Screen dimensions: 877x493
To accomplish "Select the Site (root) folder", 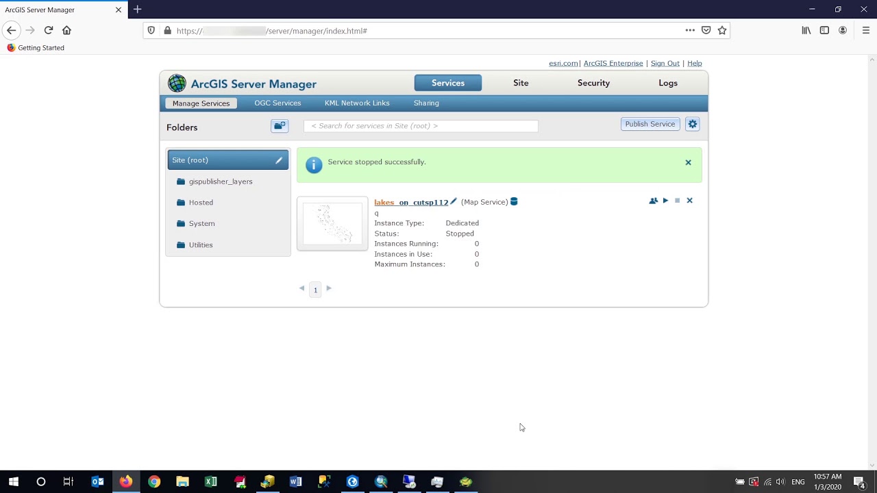I will (x=228, y=160).
